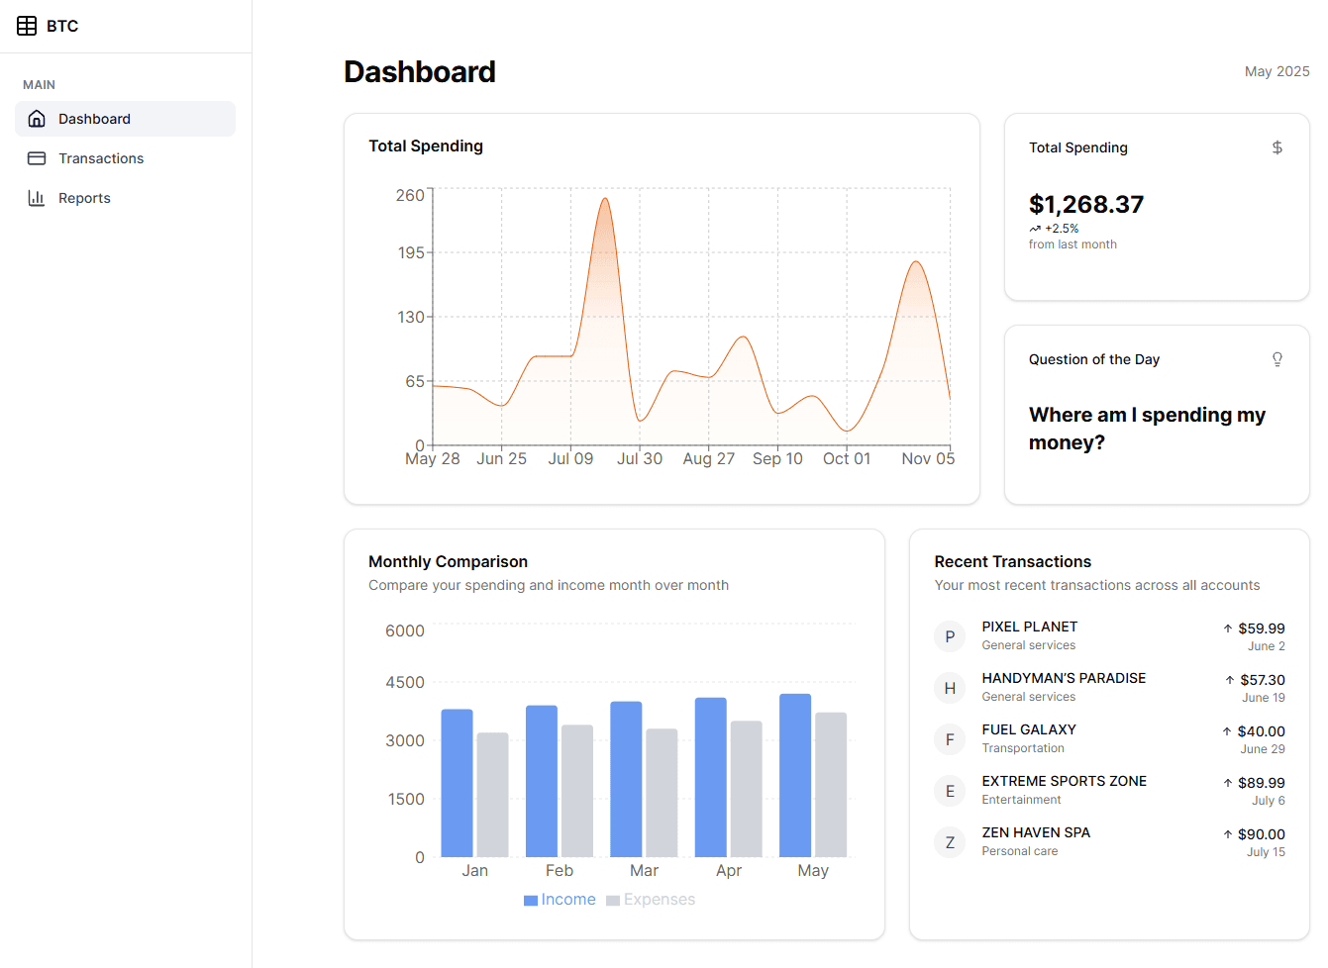This screenshot has width=1328, height=968.
Task: Click the BTC grid logo icon
Action: coord(27,25)
